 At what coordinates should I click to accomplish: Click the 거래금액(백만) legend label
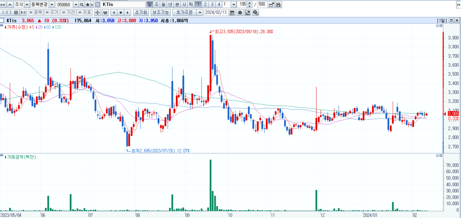click(21, 157)
